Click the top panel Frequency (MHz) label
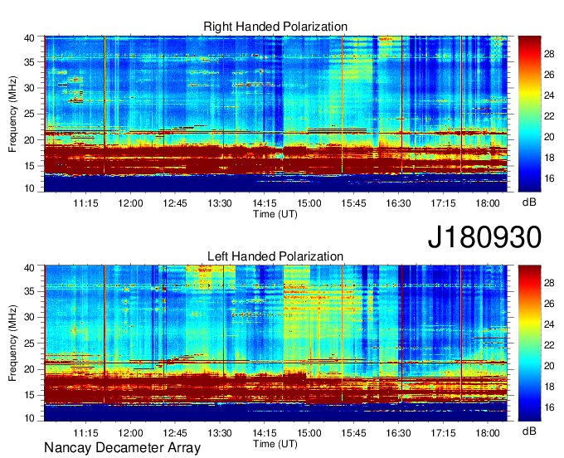 (12, 114)
